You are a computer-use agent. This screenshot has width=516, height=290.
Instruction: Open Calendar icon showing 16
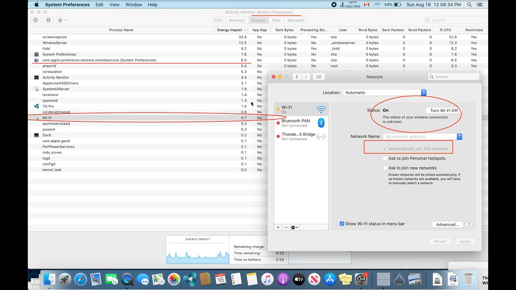coord(221,279)
